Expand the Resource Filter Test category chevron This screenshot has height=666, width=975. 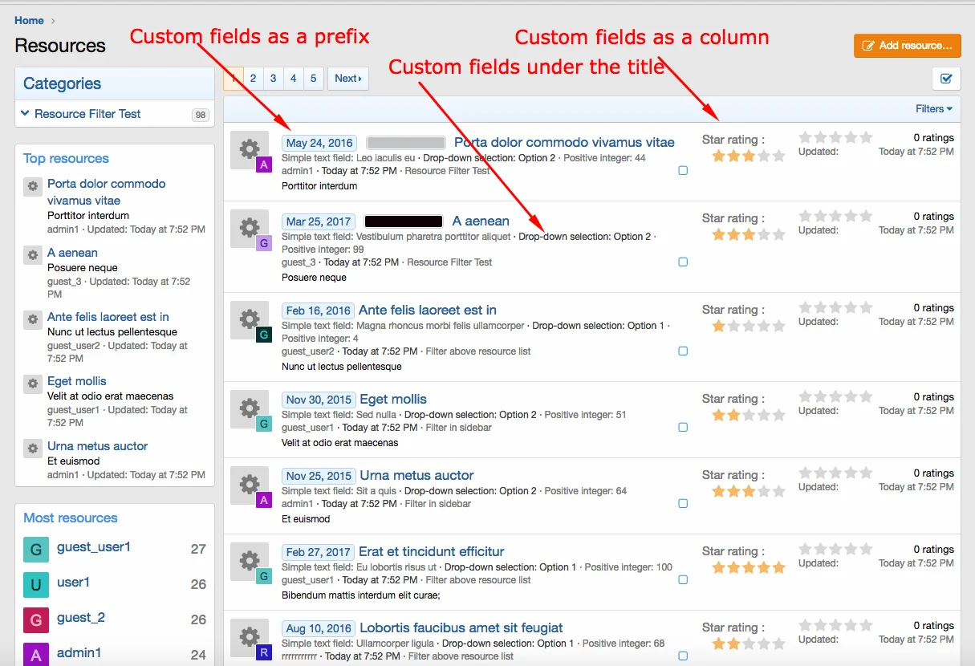[25, 114]
